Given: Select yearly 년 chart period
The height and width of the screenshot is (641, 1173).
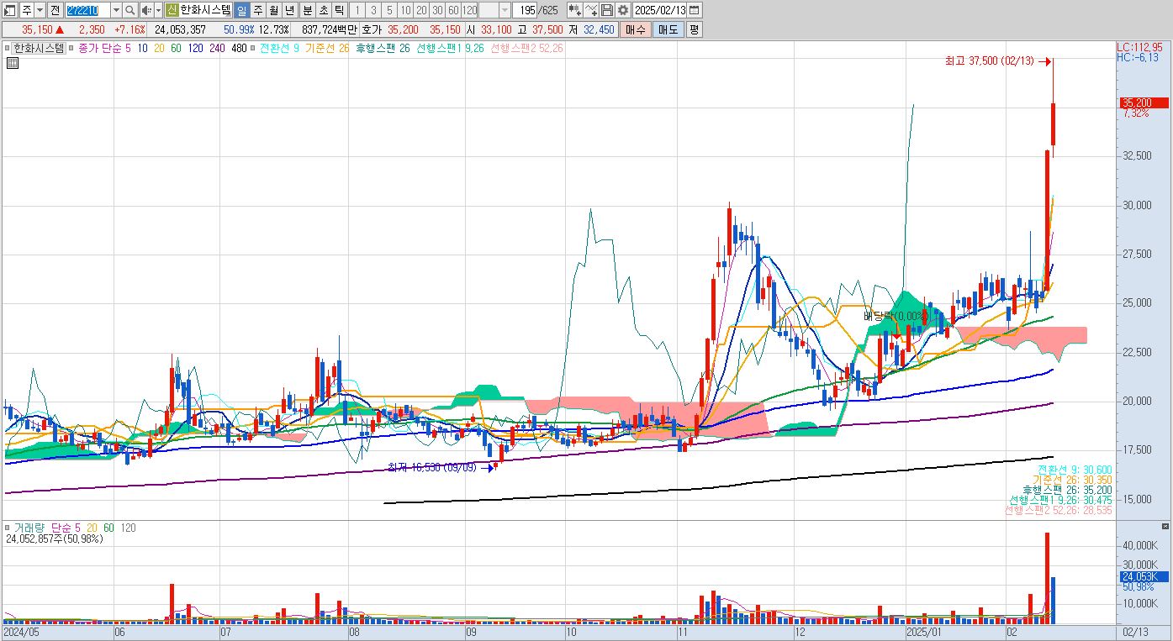Looking at the screenshot, I should (289, 10).
